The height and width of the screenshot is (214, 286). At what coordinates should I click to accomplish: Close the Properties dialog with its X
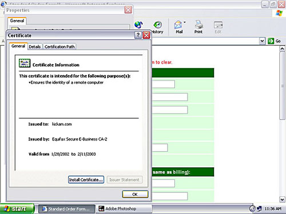[128, 10]
